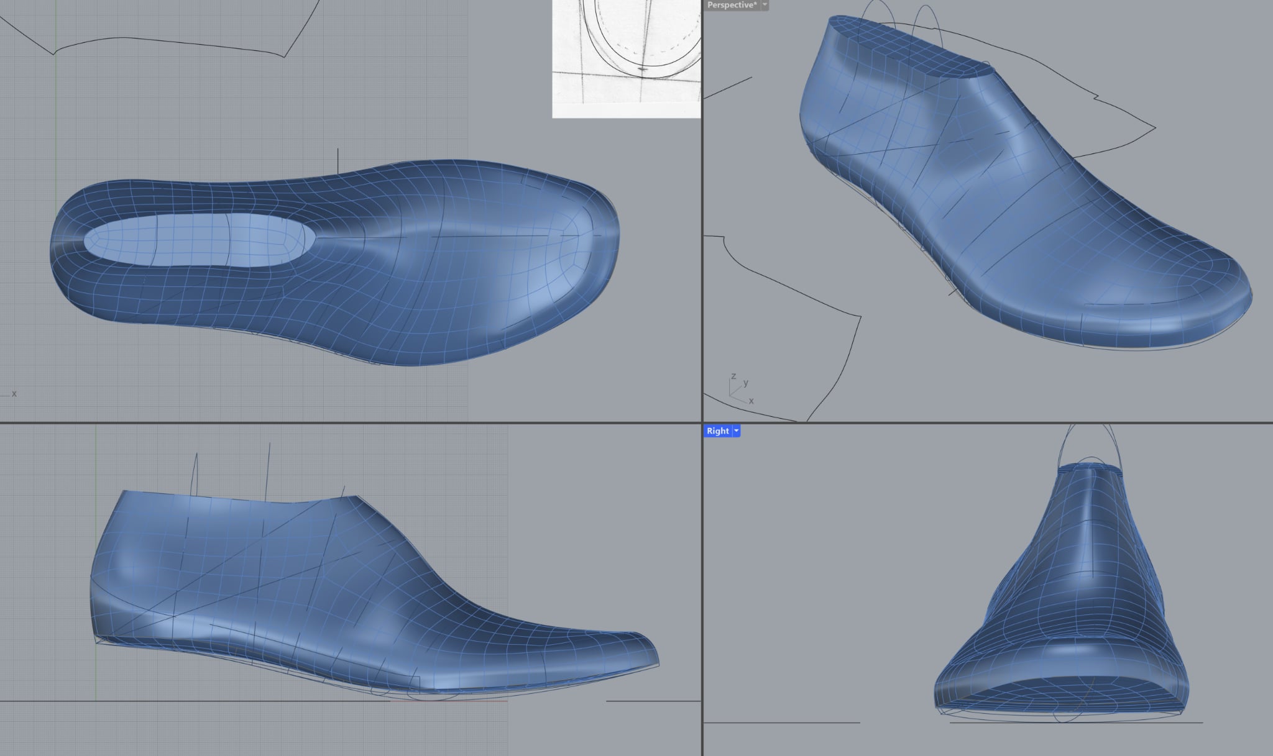
Task: Open the Right viewport dropdown menu arrow
Action: [x=737, y=430]
